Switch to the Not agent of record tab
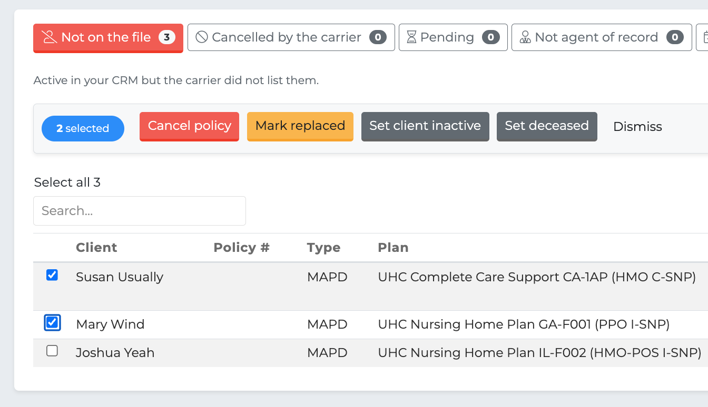 (602, 37)
